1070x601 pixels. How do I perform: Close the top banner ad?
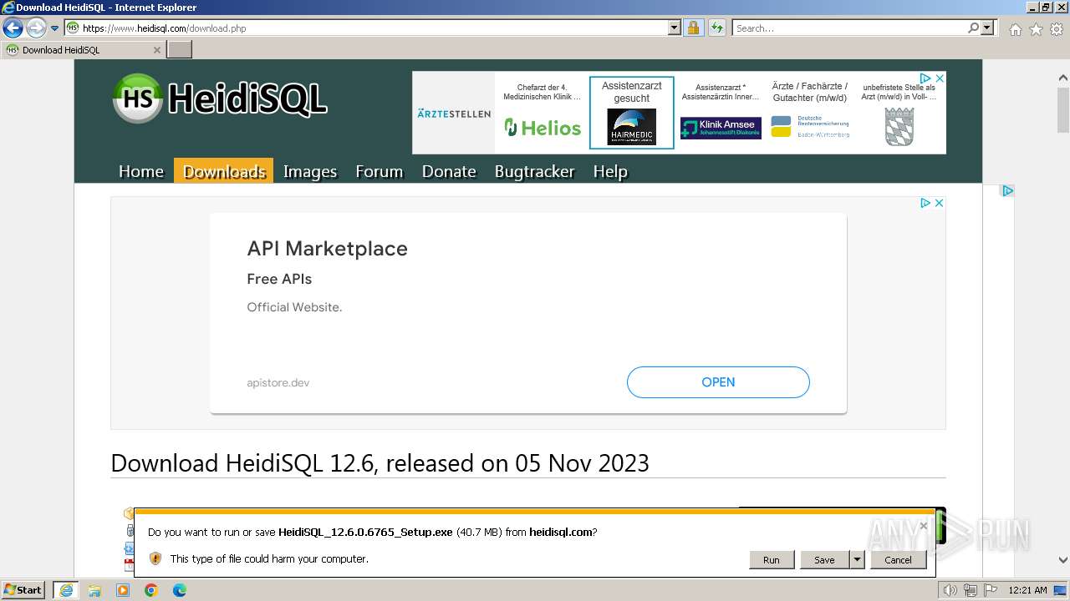click(x=940, y=78)
